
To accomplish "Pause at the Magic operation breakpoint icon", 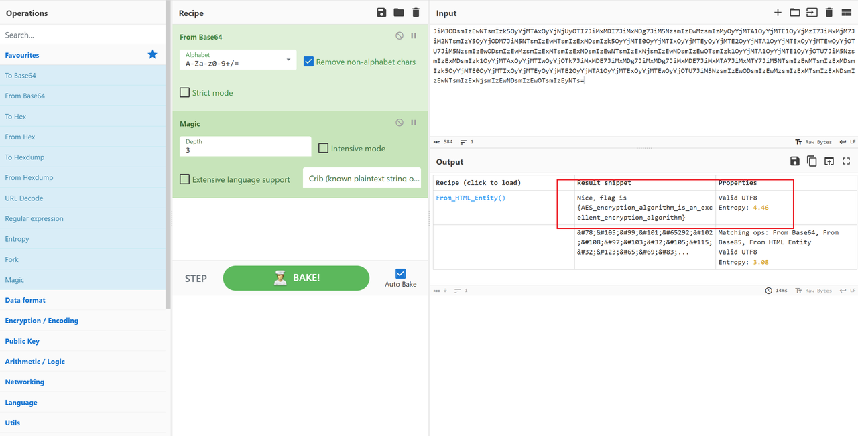I will [414, 123].
